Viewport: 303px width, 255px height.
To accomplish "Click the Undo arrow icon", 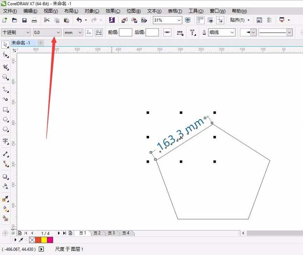I will 79,20.
